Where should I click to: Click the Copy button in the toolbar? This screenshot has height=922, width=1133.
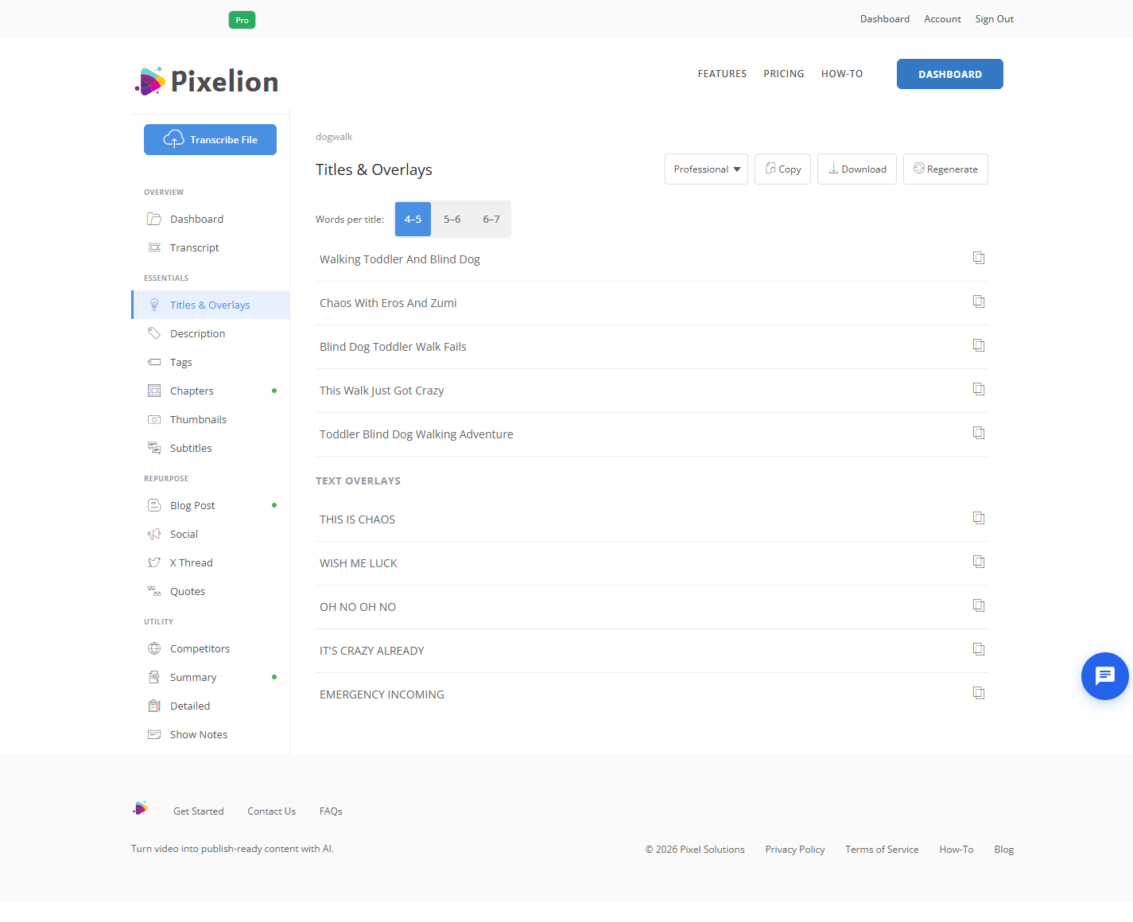(782, 169)
